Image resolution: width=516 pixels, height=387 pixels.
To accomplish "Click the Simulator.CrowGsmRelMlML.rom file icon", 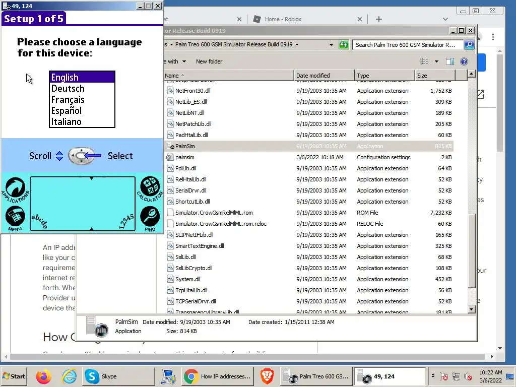I will pos(170,213).
